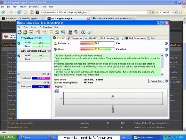Click the disk drive image toolbar icon
Screen dimensions: 186x140
[31, 32]
